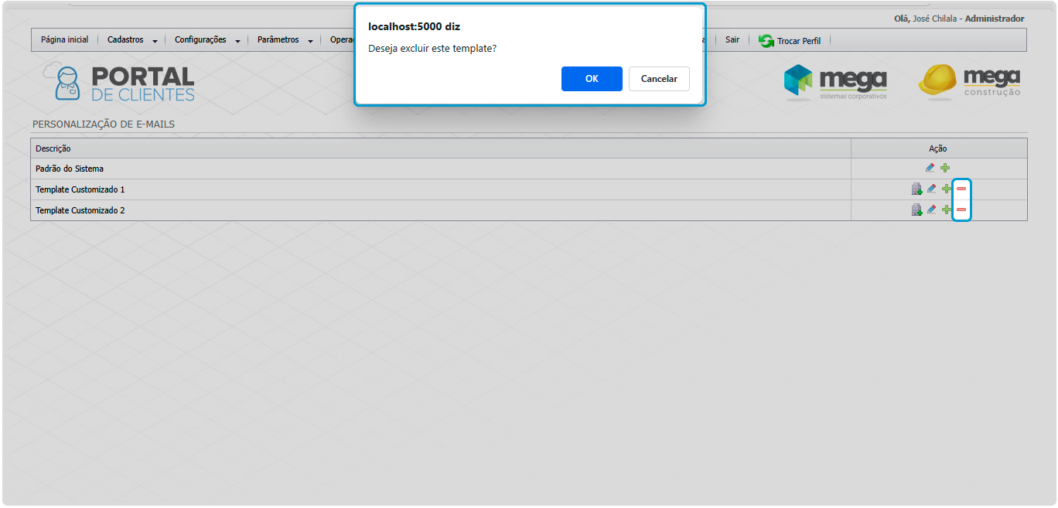Expand the Parâmetros dropdown arrow

tap(310, 41)
